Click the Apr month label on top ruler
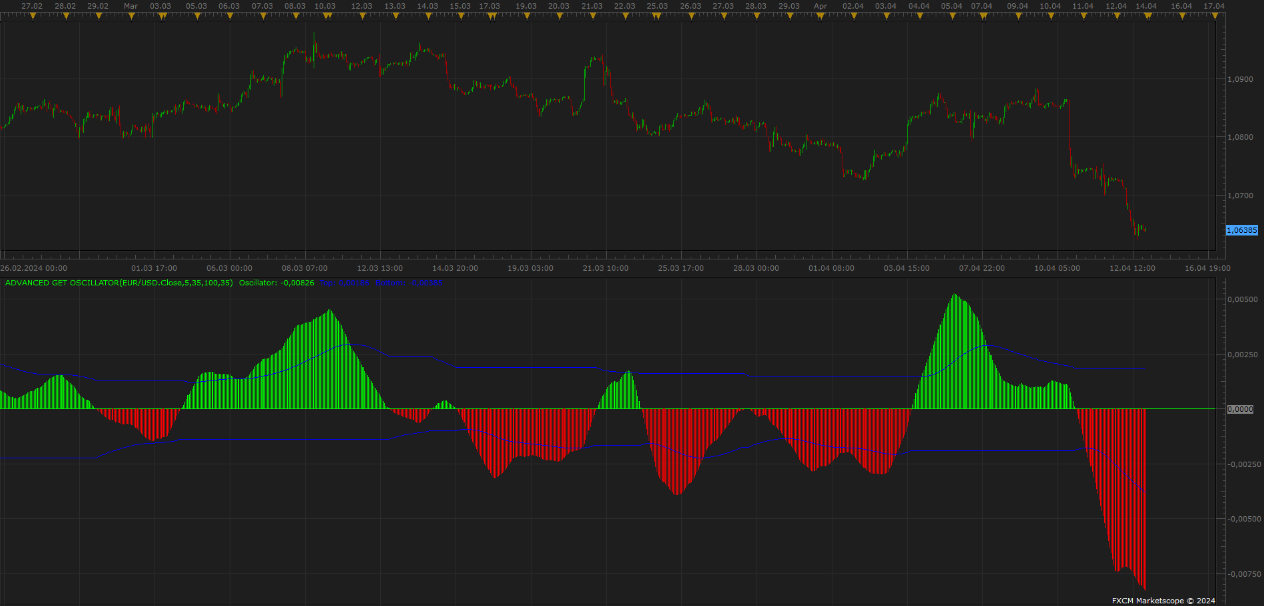1264x606 pixels. pos(820,6)
